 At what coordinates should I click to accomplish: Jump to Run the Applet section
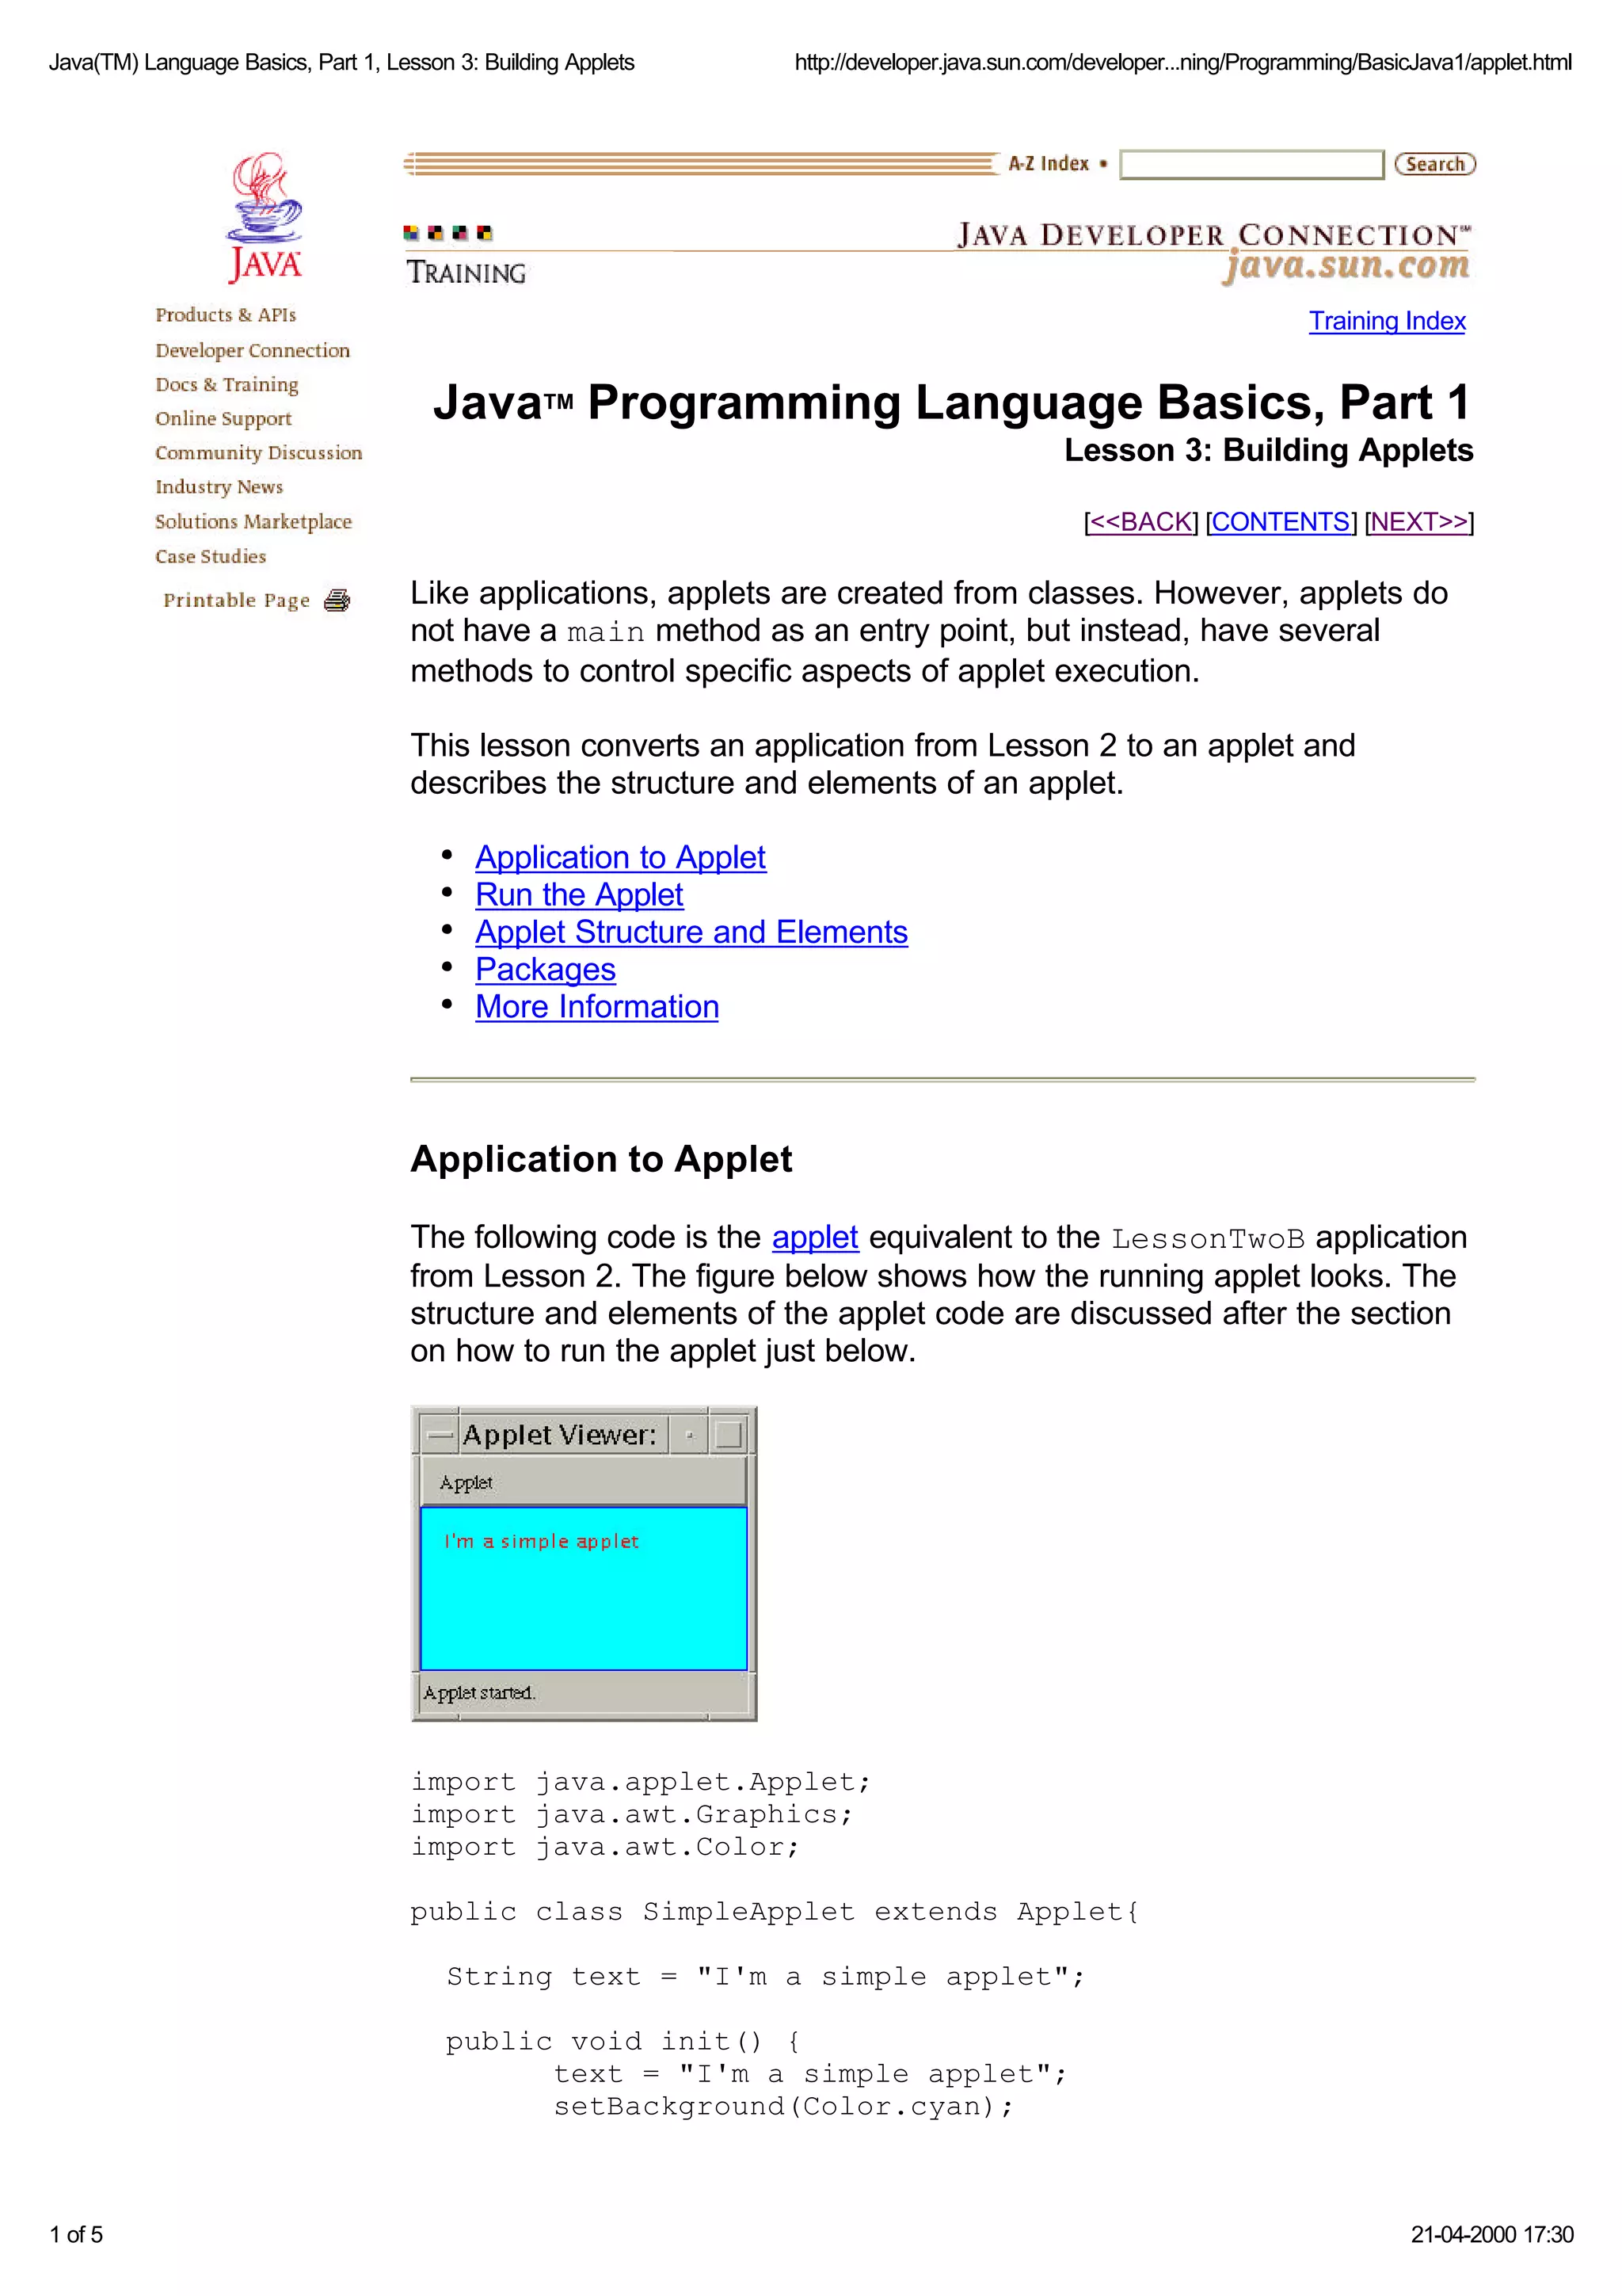pyautogui.click(x=580, y=895)
